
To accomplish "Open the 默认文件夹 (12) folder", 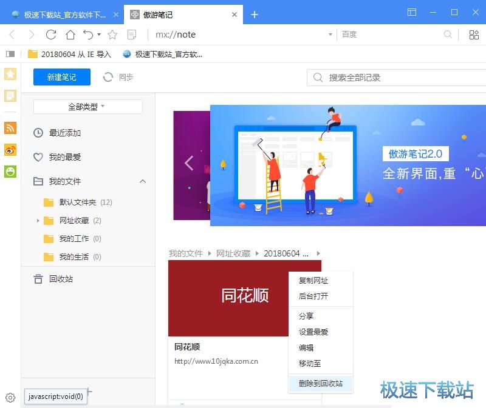I will pos(78,202).
